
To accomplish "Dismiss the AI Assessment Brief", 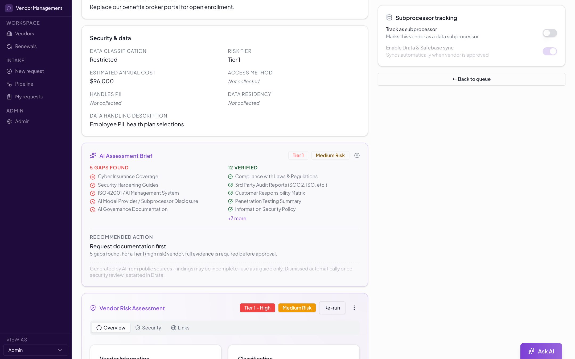I will (x=357, y=156).
